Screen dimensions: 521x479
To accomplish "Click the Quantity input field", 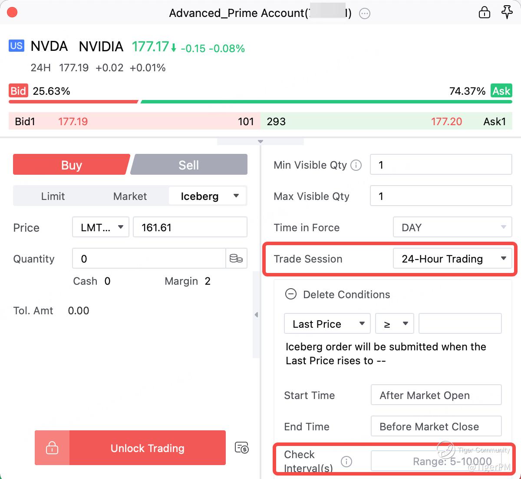I will pos(149,259).
